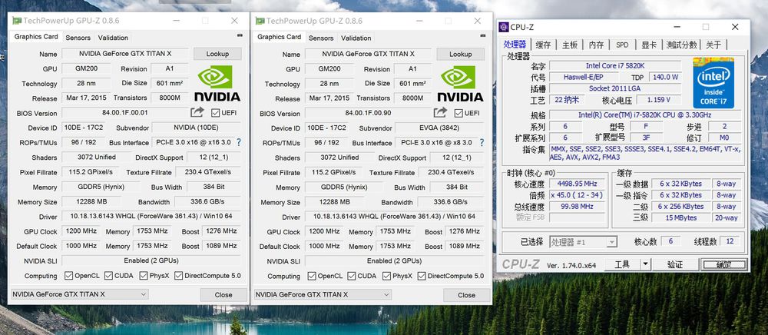768x335 pixels.
Task: Click the screenshot camera icon in left GPU-Z
Action: 240,36
